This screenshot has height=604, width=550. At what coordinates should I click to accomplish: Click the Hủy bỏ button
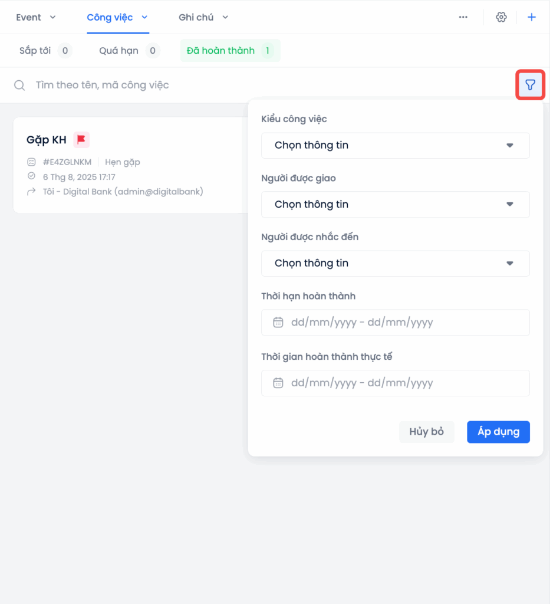426,432
